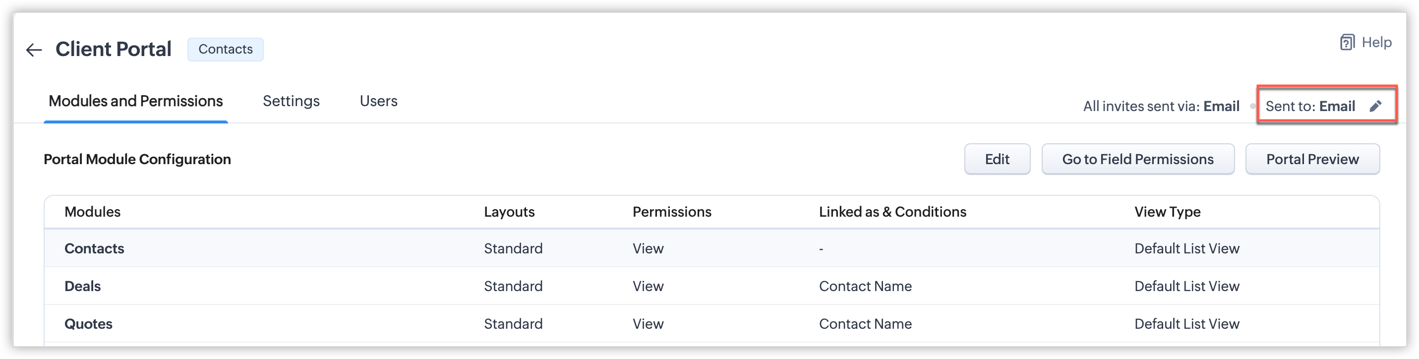Click the View Type column header
Image resolution: width=1419 pixels, height=359 pixels.
pos(1167,212)
